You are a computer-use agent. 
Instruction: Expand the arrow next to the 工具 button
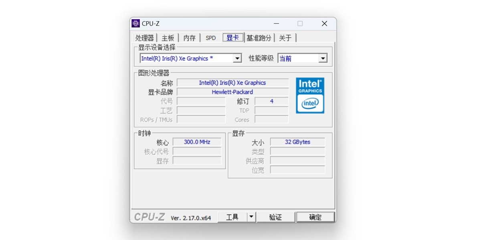251,216
